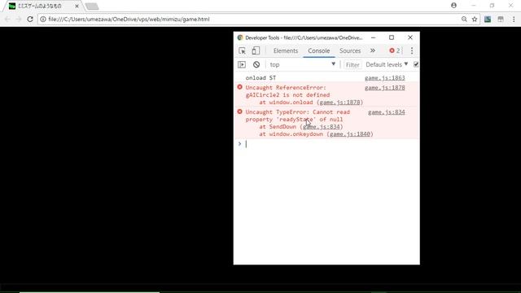Click the Chrome profile avatar icon
Image resolution: width=521 pixels, height=293 pixels.
tap(454, 6)
